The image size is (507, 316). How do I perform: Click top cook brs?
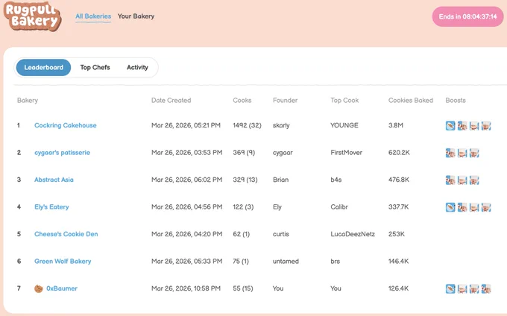tap(336, 261)
